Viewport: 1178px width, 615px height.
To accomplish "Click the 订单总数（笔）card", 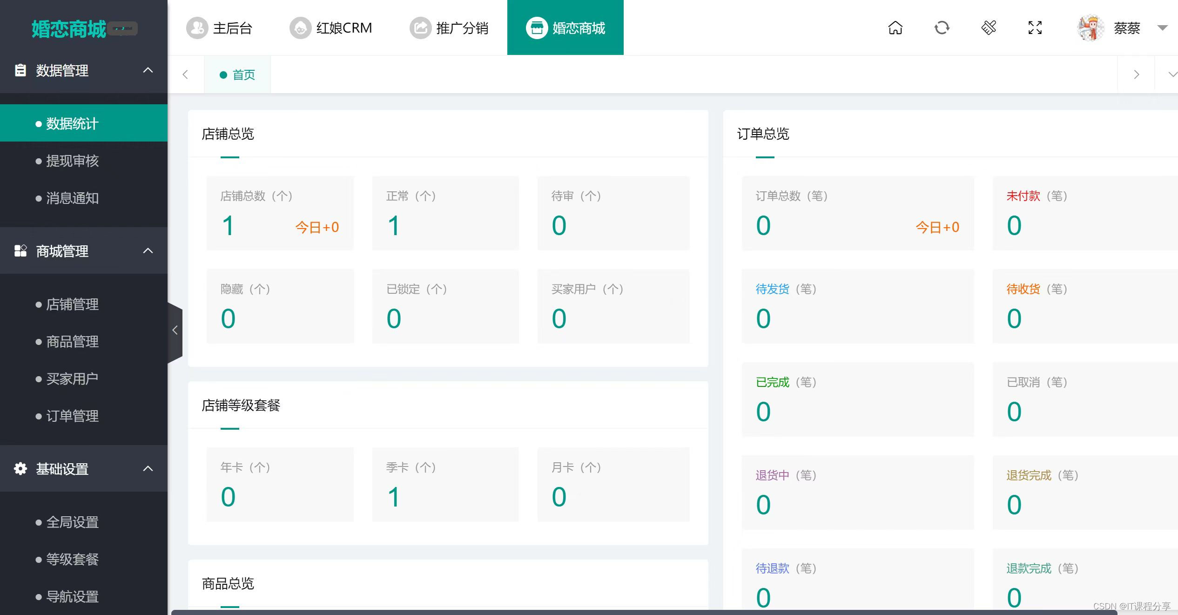I will [858, 213].
